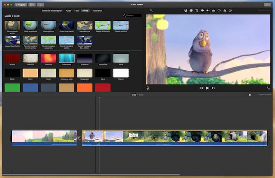Select the Globo Blue Marble map

[x=67, y=25]
